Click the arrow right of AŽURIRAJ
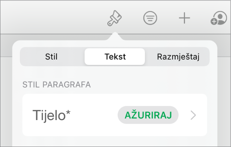 pos(193,115)
